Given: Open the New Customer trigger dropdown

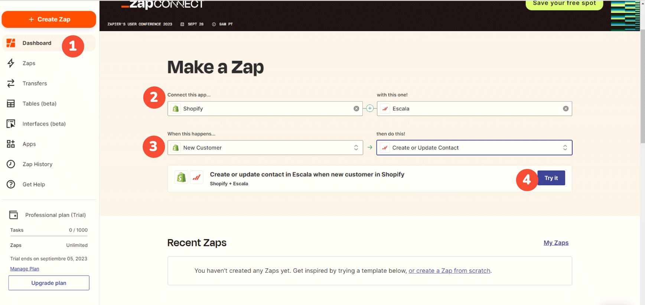Looking at the screenshot, I should 265,147.
